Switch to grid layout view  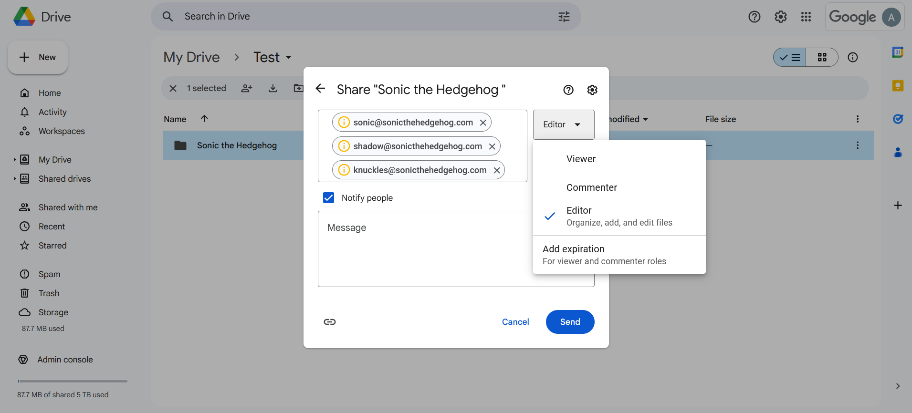[x=822, y=57]
